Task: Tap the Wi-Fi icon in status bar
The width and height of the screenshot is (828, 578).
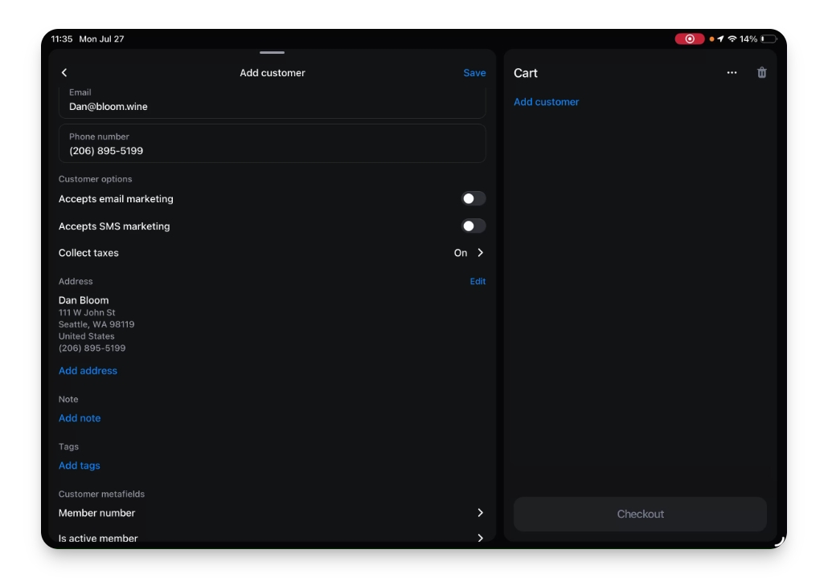Action: pos(732,39)
